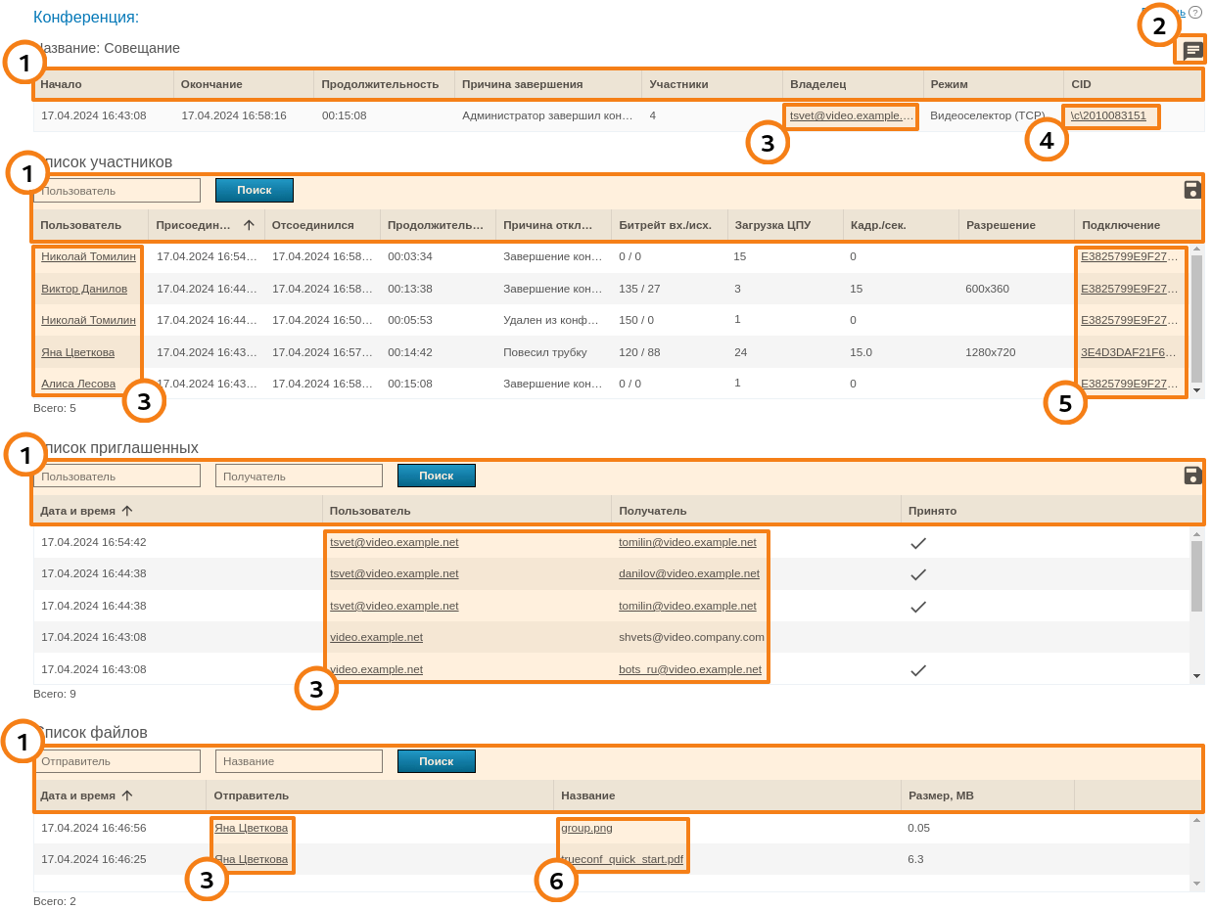The image size is (1212, 909).
Task: Open recipient danilov@video.example.net link
Action: (688, 573)
